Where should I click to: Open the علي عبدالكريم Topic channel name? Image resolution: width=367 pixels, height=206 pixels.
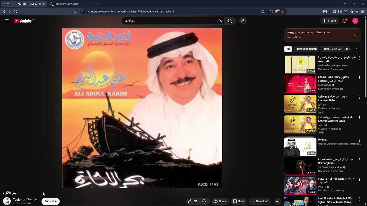tap(25, 199)
